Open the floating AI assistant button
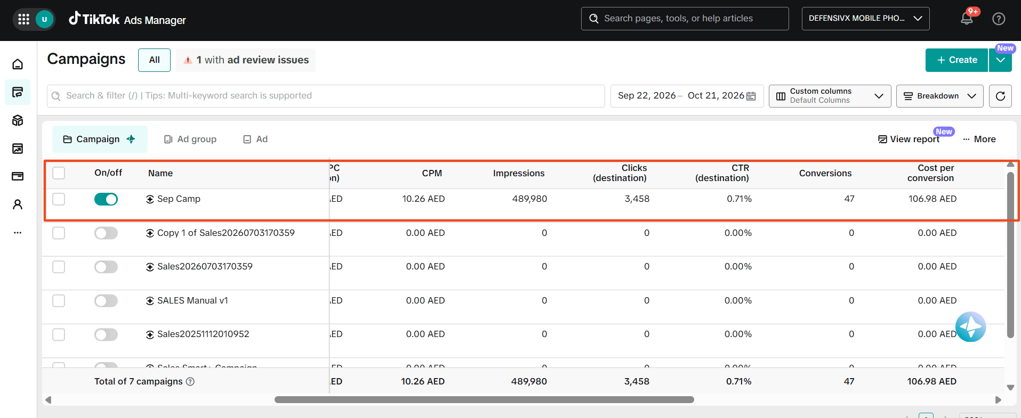1021x418 pixels. [970, 327]
